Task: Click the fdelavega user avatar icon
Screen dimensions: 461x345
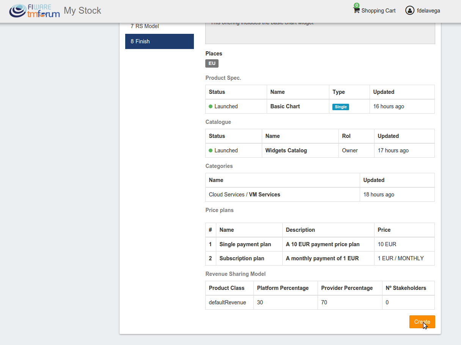Action: click(x=409, y=10)
